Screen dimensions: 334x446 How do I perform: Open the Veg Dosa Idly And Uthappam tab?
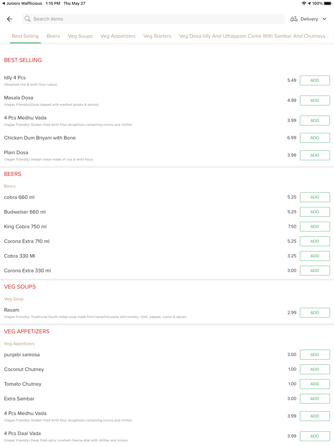[252, 36]
